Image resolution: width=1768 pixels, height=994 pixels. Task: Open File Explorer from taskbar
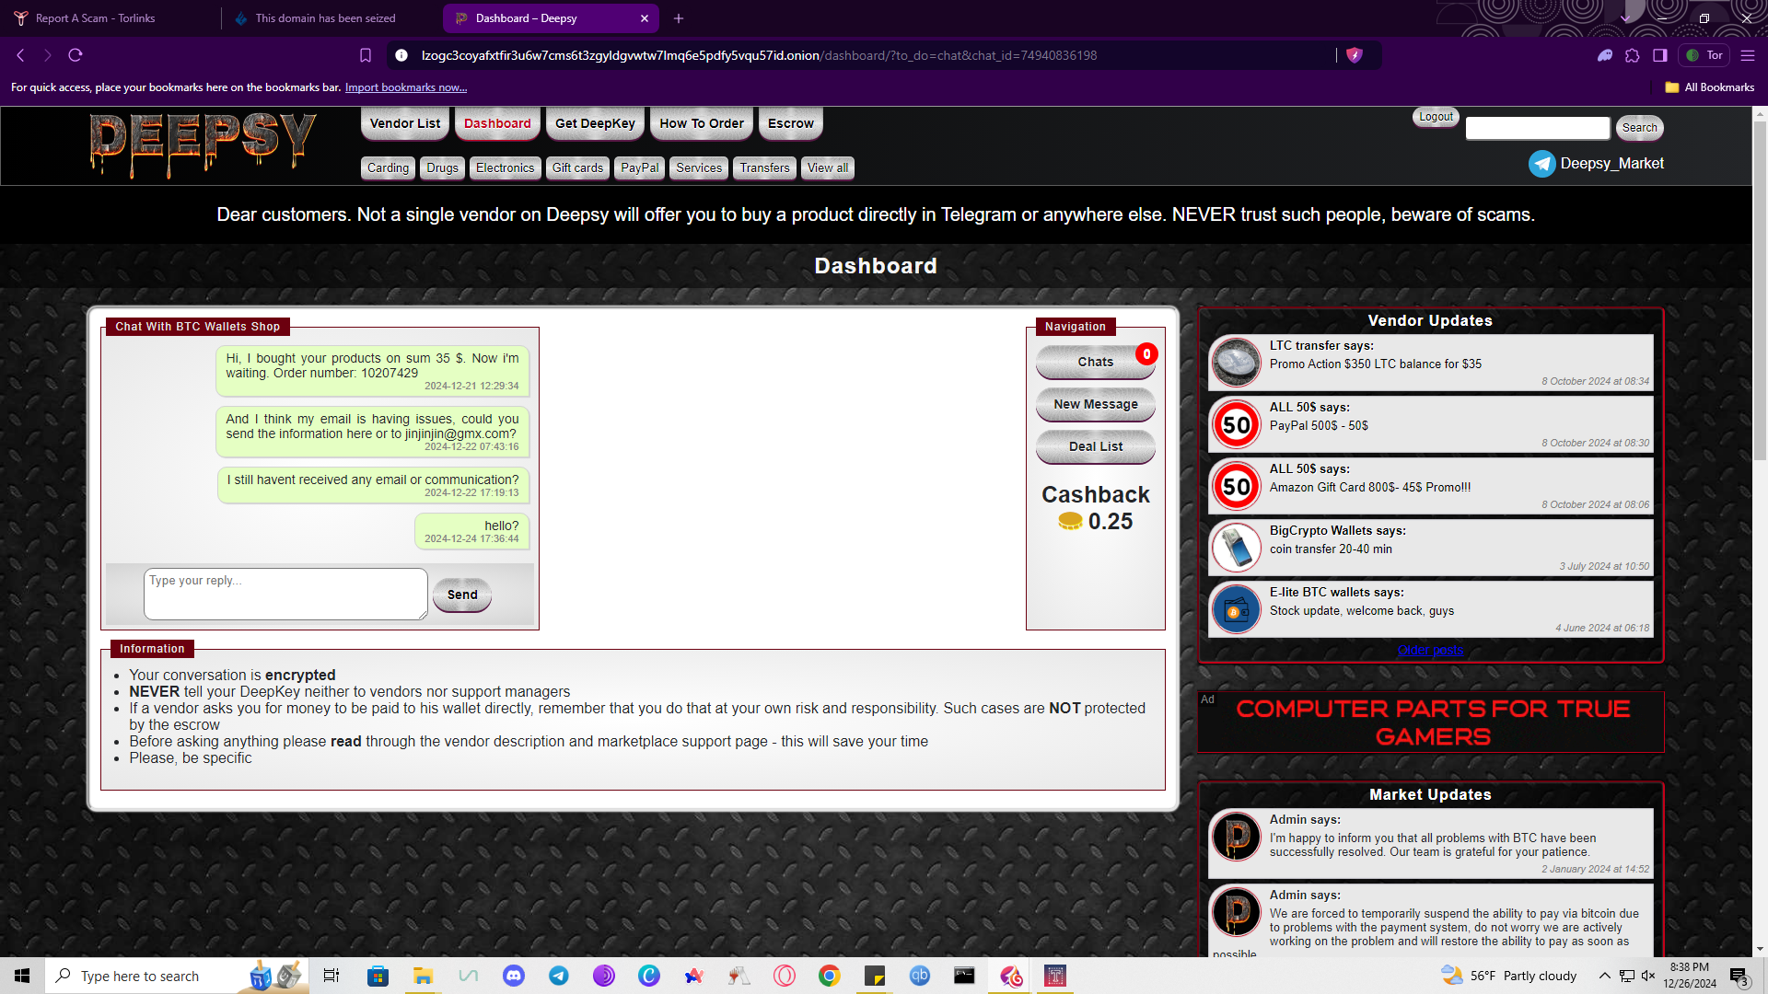click(423, 976)
